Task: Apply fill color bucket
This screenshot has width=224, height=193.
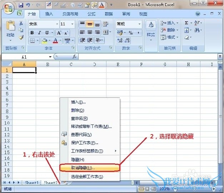Action: pos(44,41)
